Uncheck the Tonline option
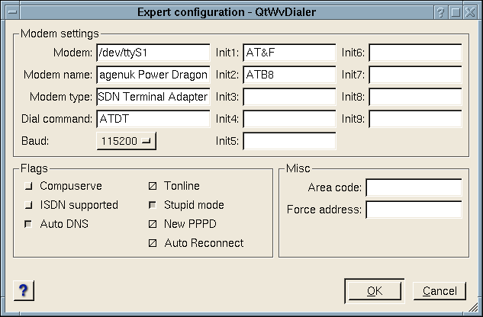Image resolution: width=483 pixels, height=317 pixels. (153, 186)
